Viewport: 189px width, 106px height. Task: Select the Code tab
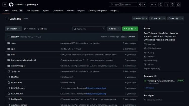click(6, 11)
